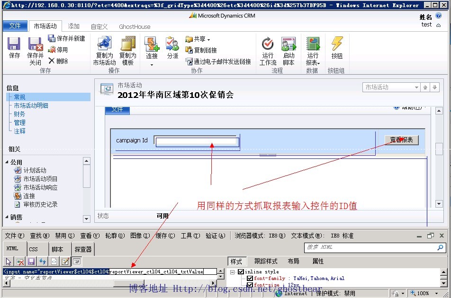Switch to the 添加 ribbon tab
Image resolution: width=451 pixels, height=298 pixels.
tap(73, 26)
